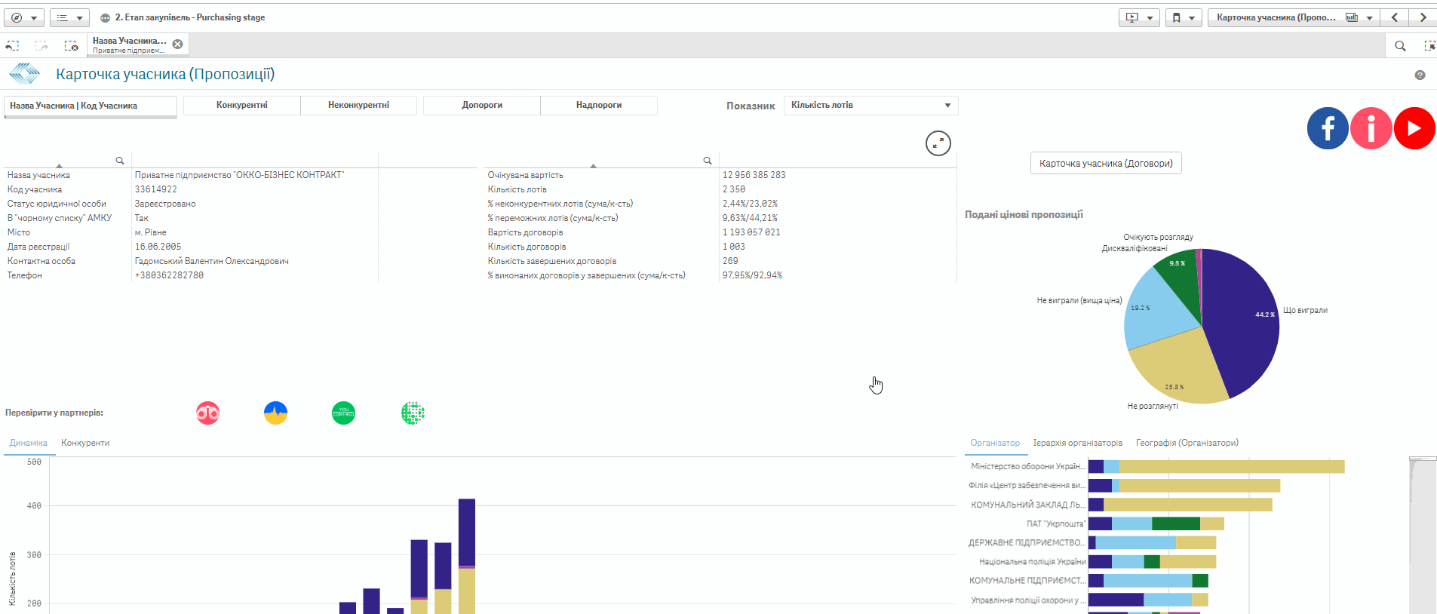
Task: Remove the Назва Учасника selection
Action: [177, 45]
